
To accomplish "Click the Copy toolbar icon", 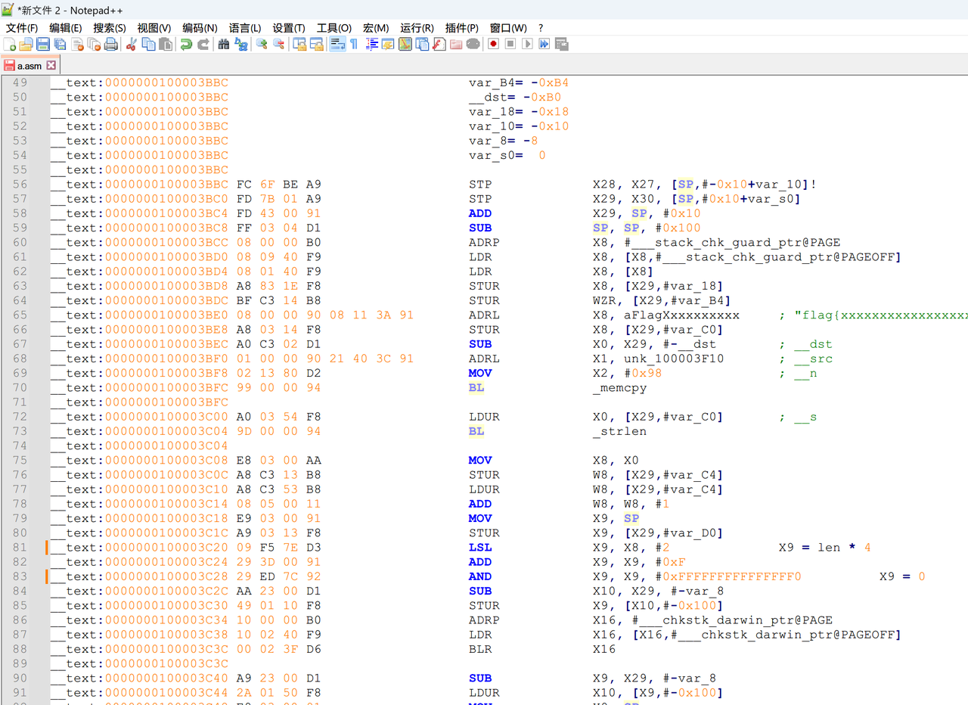I will [148, 45].
